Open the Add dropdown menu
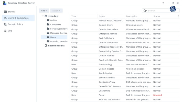 pyautogui.click(x=44, y=11)
